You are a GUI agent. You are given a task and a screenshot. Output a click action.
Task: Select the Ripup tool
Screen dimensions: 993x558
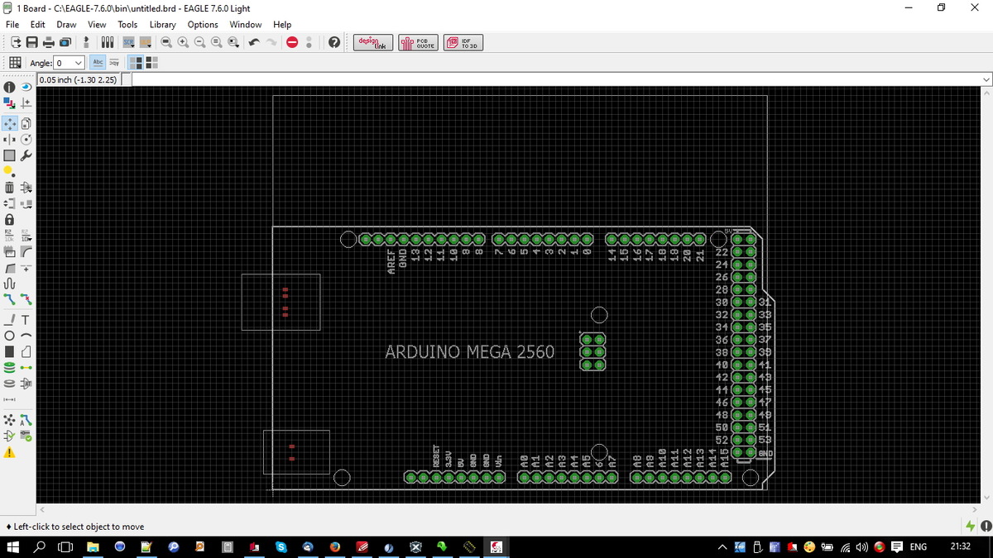tap(26, 298)
